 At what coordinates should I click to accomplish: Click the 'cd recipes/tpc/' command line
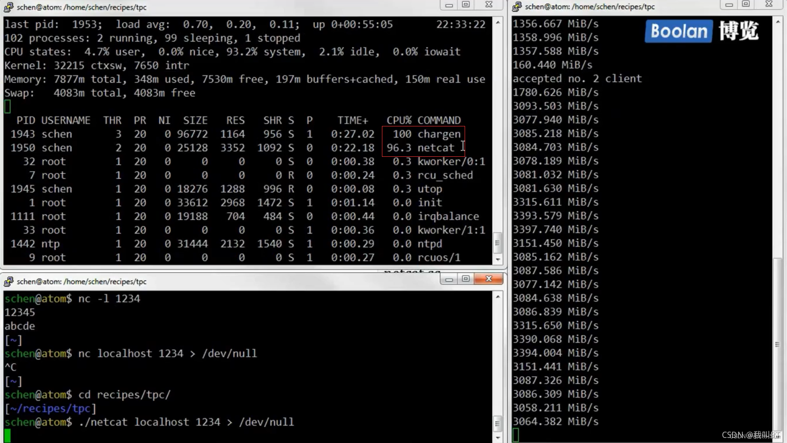[124, 395]
